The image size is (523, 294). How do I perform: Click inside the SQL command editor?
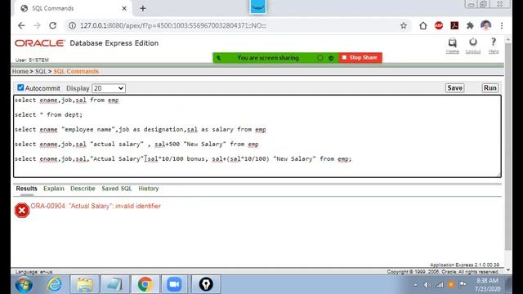(x=257, y=136)
